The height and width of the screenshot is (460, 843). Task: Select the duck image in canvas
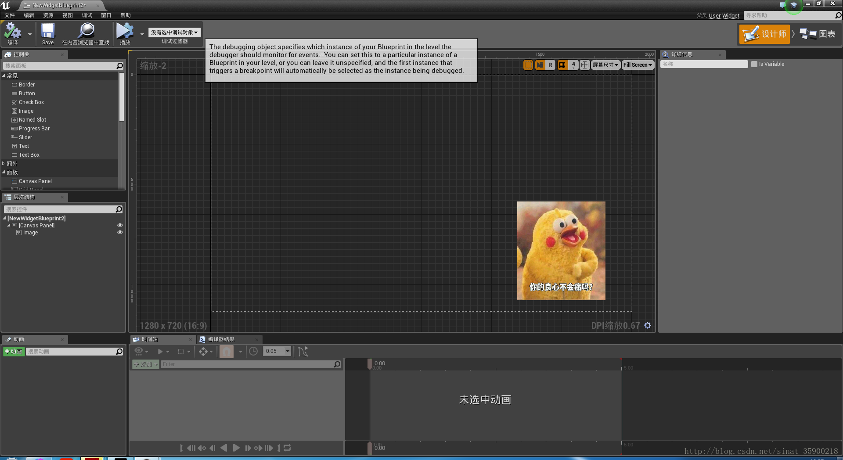pos(561,251)
